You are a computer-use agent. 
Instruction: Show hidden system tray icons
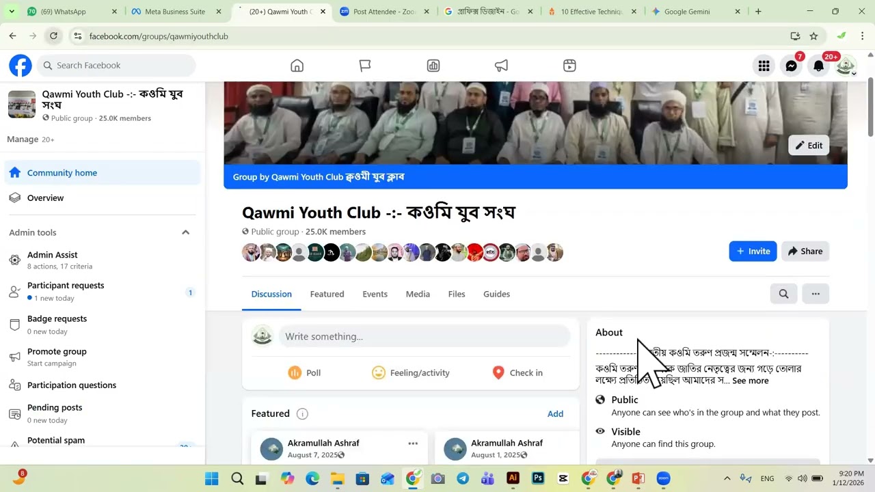click(727, 478)
